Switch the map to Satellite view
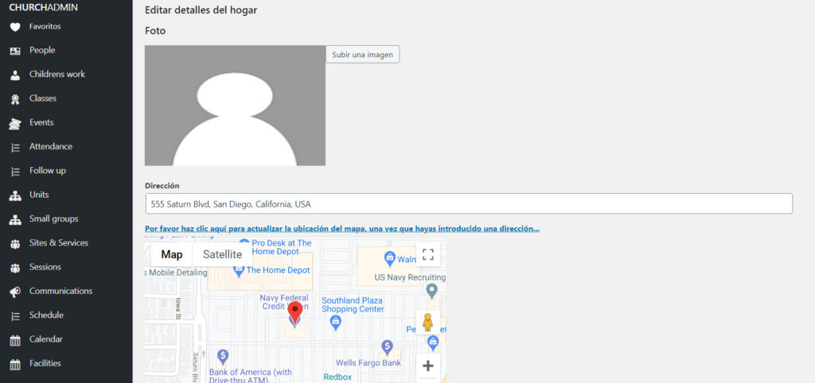Viewport: 815px width, 383px height. tap(222, 254)
